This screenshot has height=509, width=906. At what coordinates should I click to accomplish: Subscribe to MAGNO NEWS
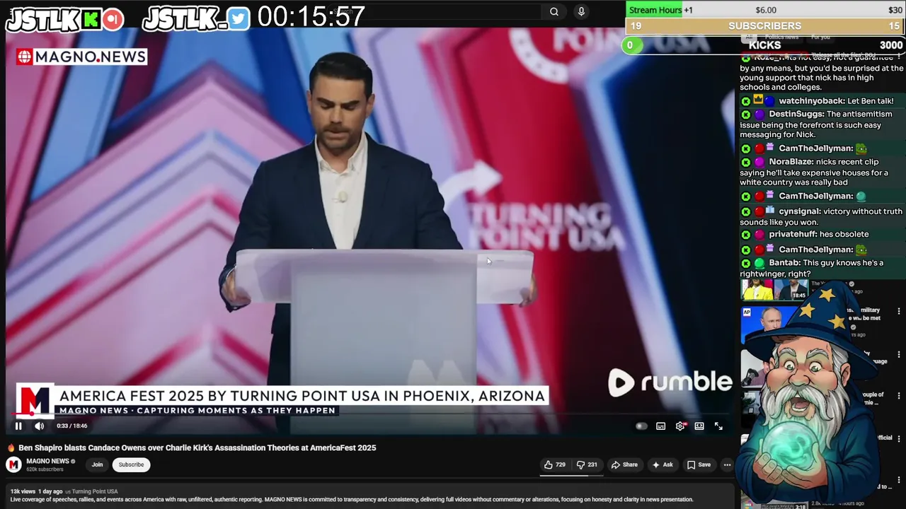click(x=131, y=464)
